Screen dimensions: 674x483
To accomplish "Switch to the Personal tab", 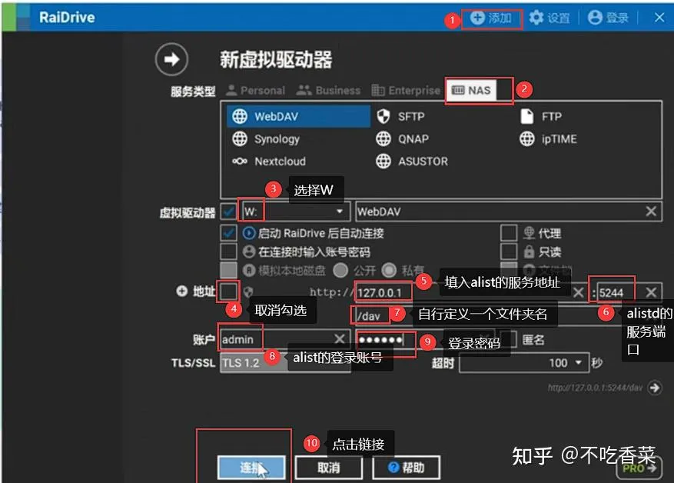I will [x=255, y=90].
